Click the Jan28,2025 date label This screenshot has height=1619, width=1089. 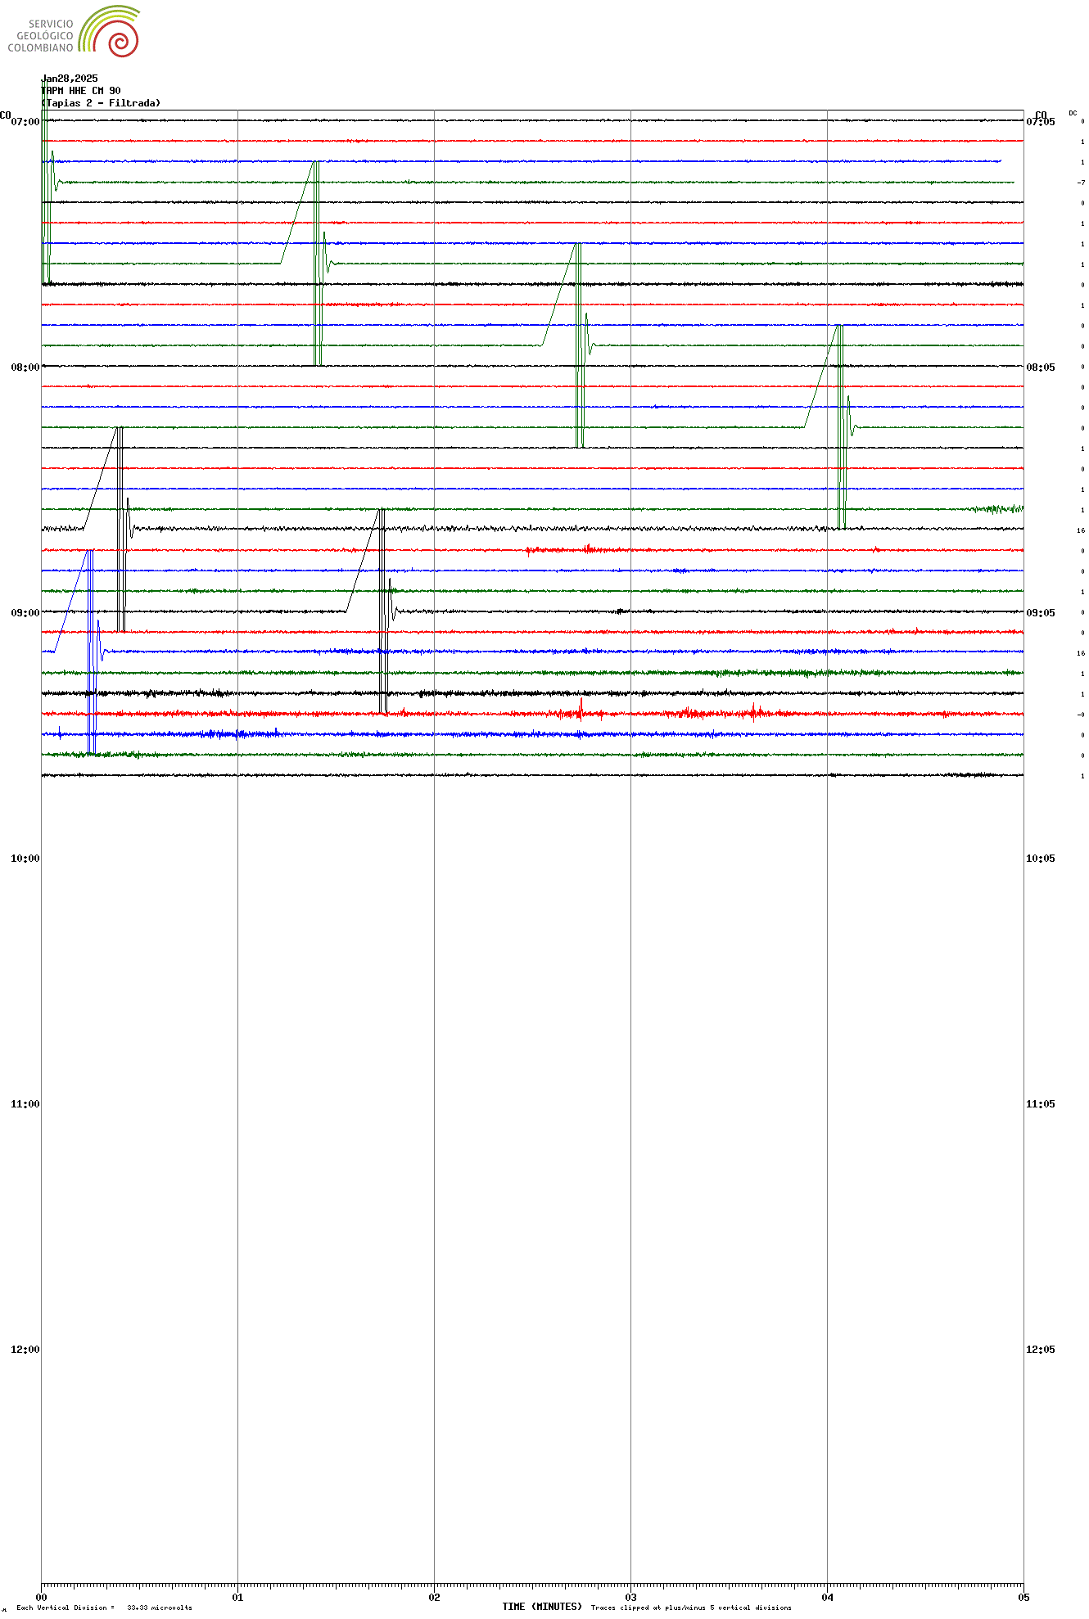click(x=70, y=79)
